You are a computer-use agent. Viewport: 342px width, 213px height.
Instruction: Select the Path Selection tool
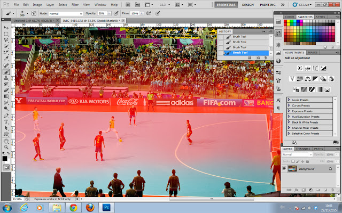6,128
